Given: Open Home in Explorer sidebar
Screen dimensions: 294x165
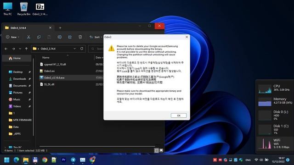Looking at the screenshot, I should tap(17, 58).
